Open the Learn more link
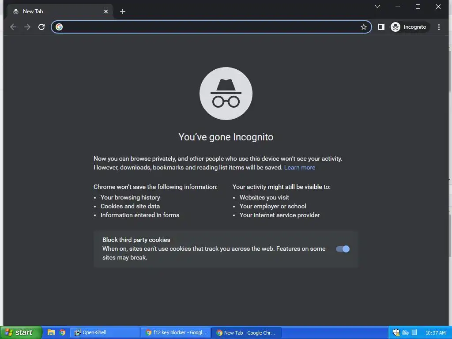Screen dimensions: 452x339 (300, 167)
